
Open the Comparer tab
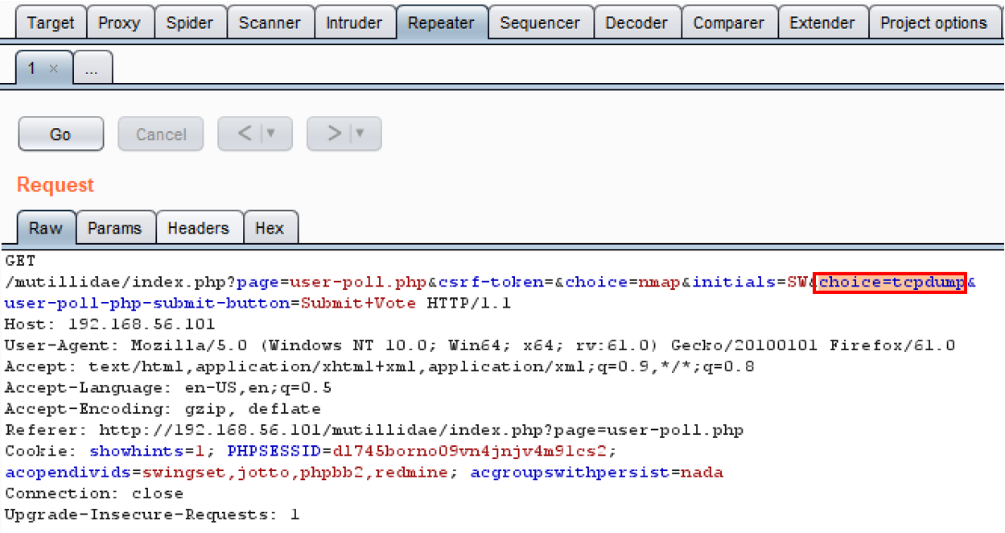[x=729, y=23]
